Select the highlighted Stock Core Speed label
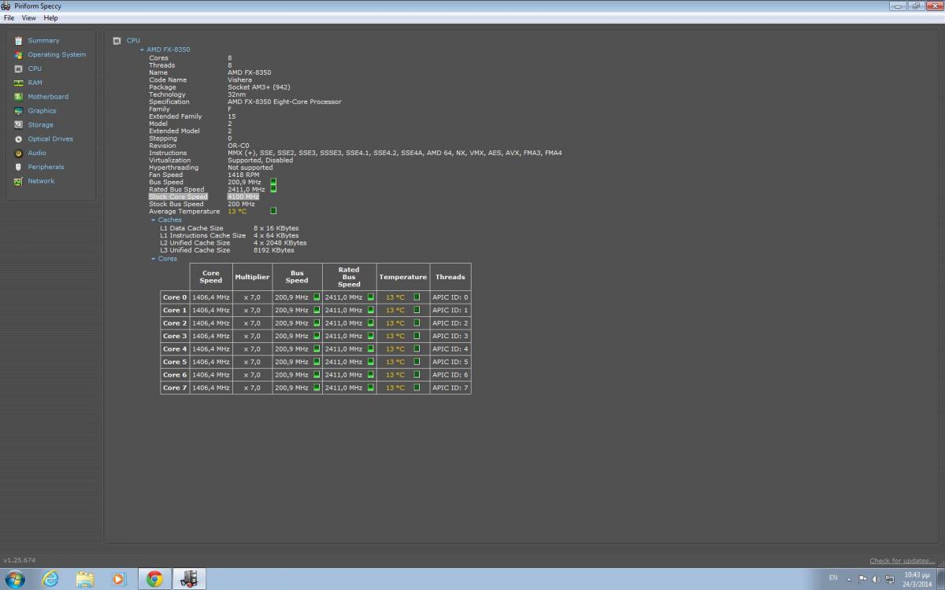Screen dimensions: 945x590 178,197
